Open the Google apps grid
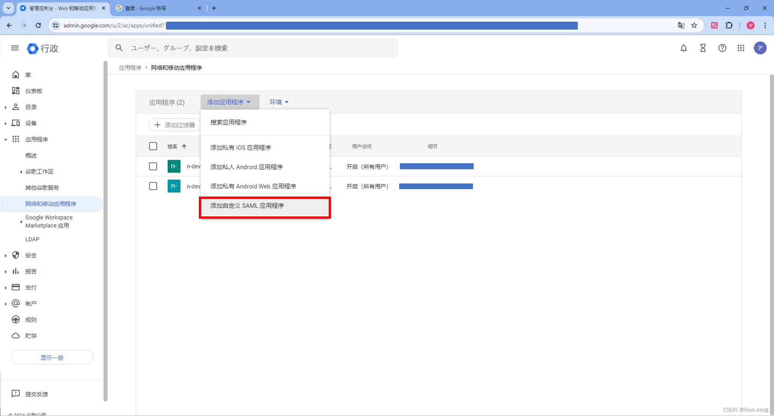The height and width of the screenshot is (416, 774). 741,48
